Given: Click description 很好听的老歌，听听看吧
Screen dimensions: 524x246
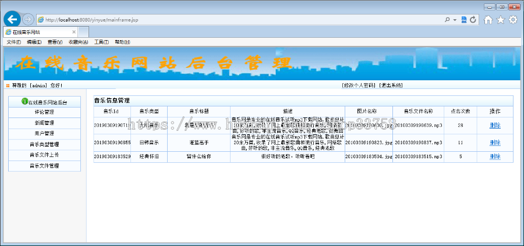Looking at the screenshot, I should point(288,156).
